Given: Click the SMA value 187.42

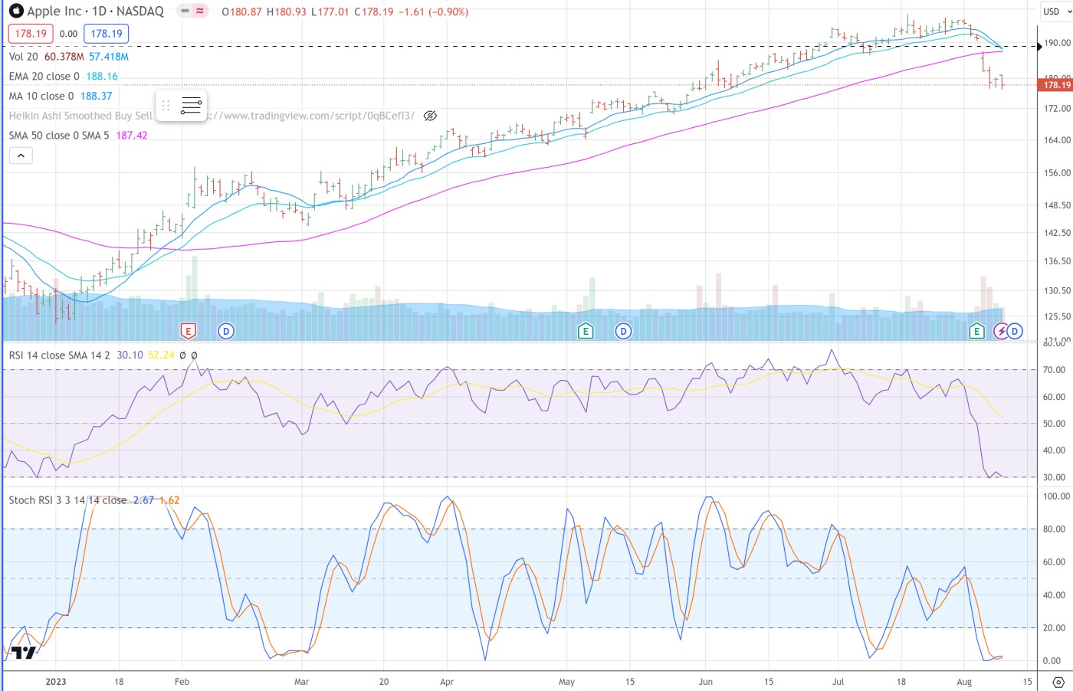Looking at the screenshot, I should pos(132,136).
